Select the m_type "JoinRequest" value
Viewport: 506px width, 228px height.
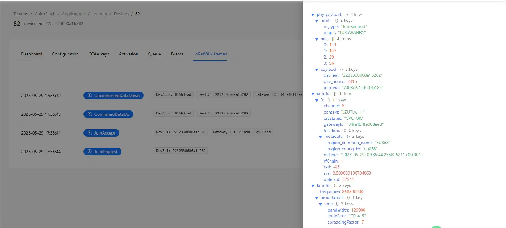[354, 27]
